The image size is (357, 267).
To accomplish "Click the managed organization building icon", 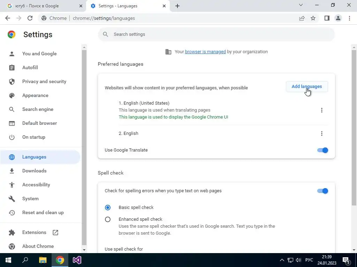I will click(168, 52).
